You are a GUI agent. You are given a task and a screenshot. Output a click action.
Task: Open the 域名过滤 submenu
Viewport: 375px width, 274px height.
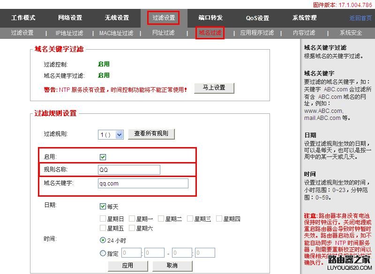tap(210, 33)
